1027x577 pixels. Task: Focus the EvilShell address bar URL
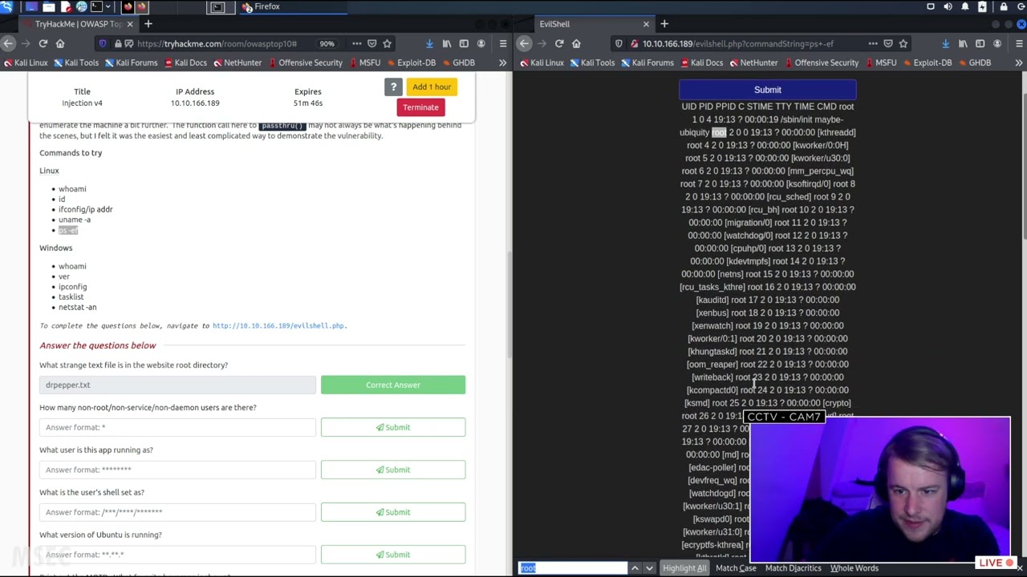click(x=737, y=43)
